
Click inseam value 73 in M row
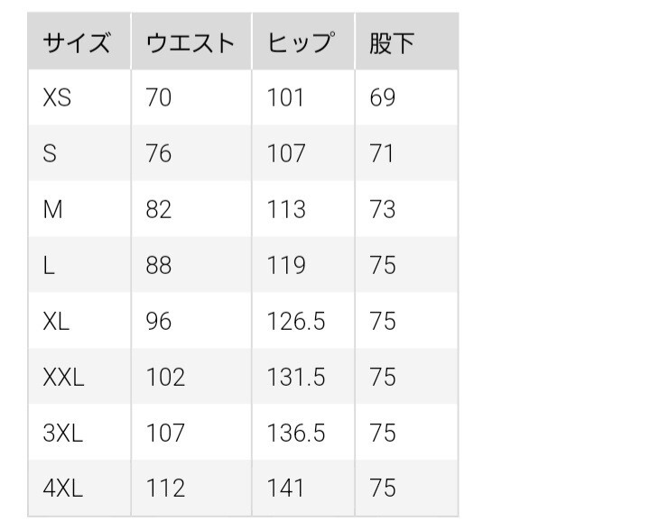[383, 209]
